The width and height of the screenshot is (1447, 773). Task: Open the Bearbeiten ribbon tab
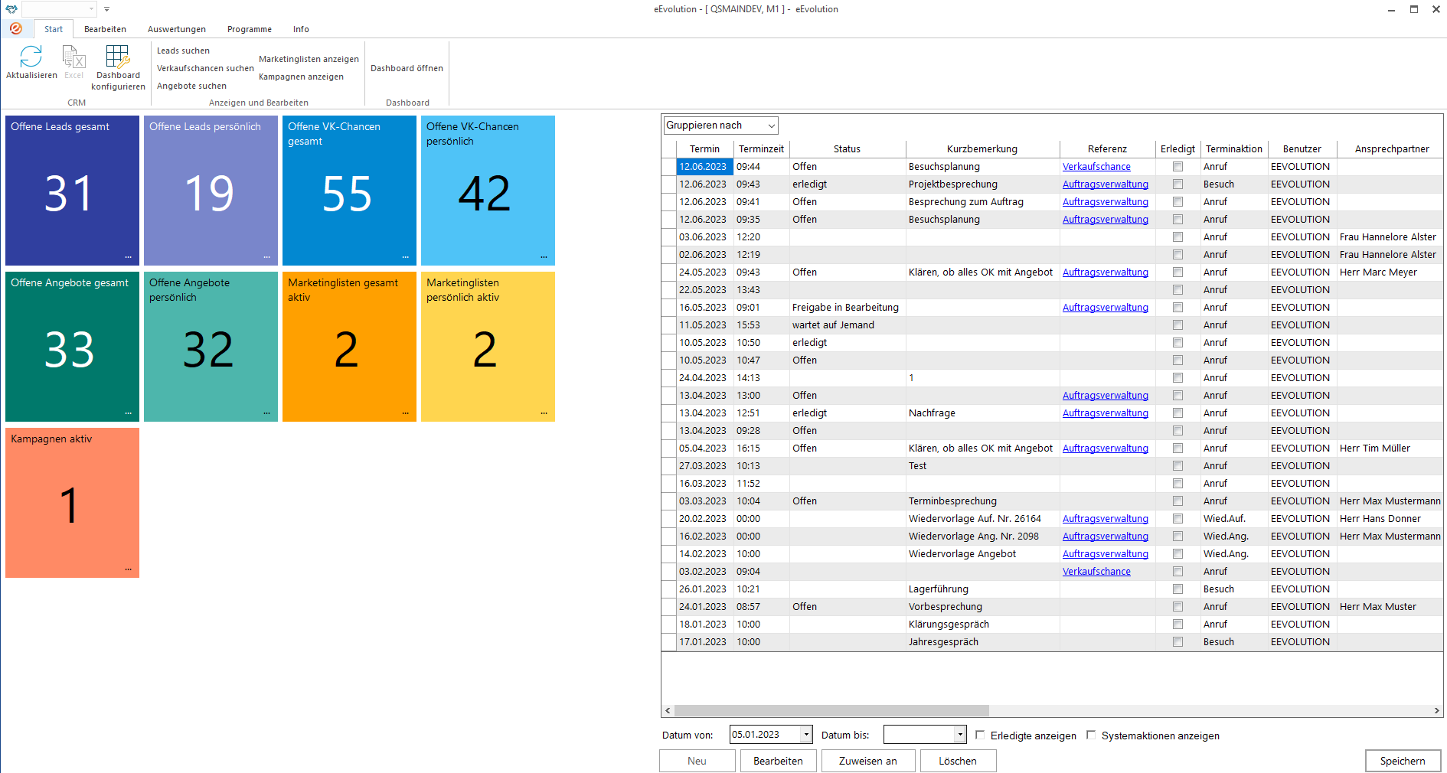click(105, 29)
